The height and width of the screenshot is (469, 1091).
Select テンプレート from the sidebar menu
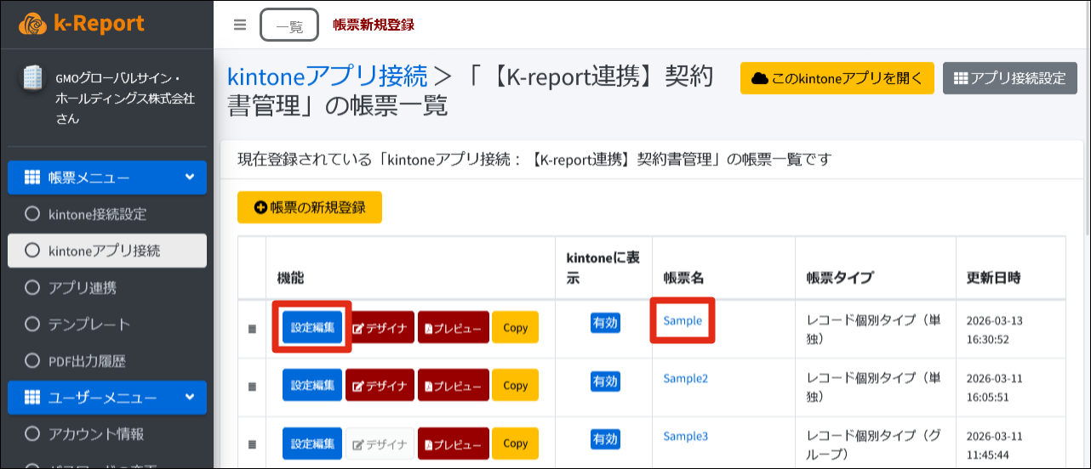(x=89, y=325)
